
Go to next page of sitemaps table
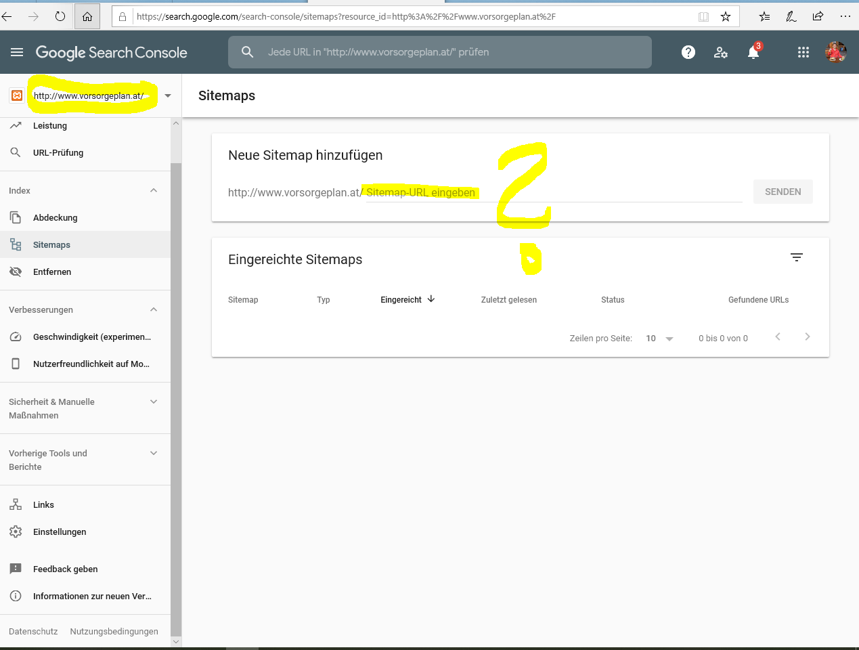(808, 337)
